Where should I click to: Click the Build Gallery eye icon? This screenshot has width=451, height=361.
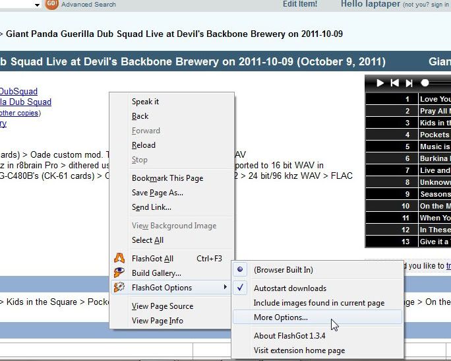click(119, 273)
